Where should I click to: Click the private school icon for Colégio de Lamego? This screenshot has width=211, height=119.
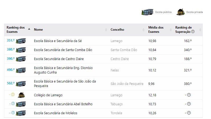21,95
